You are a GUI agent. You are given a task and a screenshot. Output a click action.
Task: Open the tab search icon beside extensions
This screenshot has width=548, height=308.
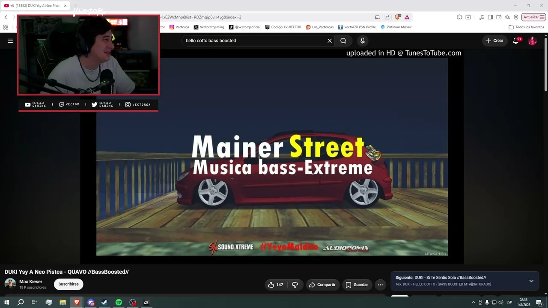(x=468, y=17)
